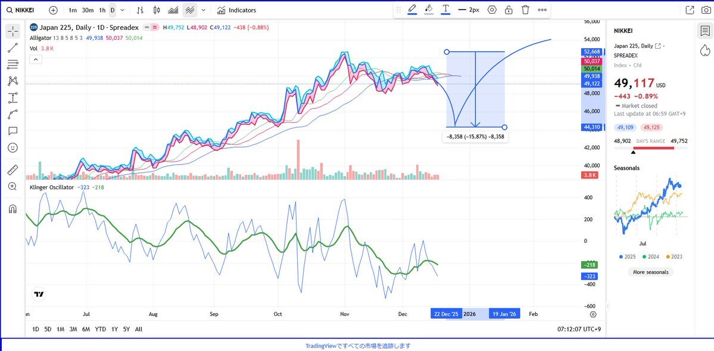Viewport: 714px width, 351px height.
Task: Select the Fibonacci retracement tool
Action: (x=13, y=64)
